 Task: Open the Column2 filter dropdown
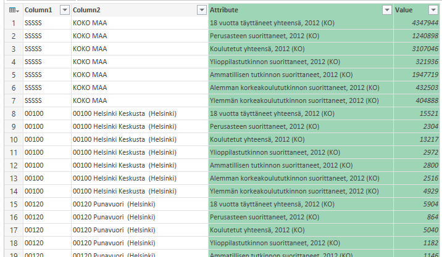click(201, 10)
